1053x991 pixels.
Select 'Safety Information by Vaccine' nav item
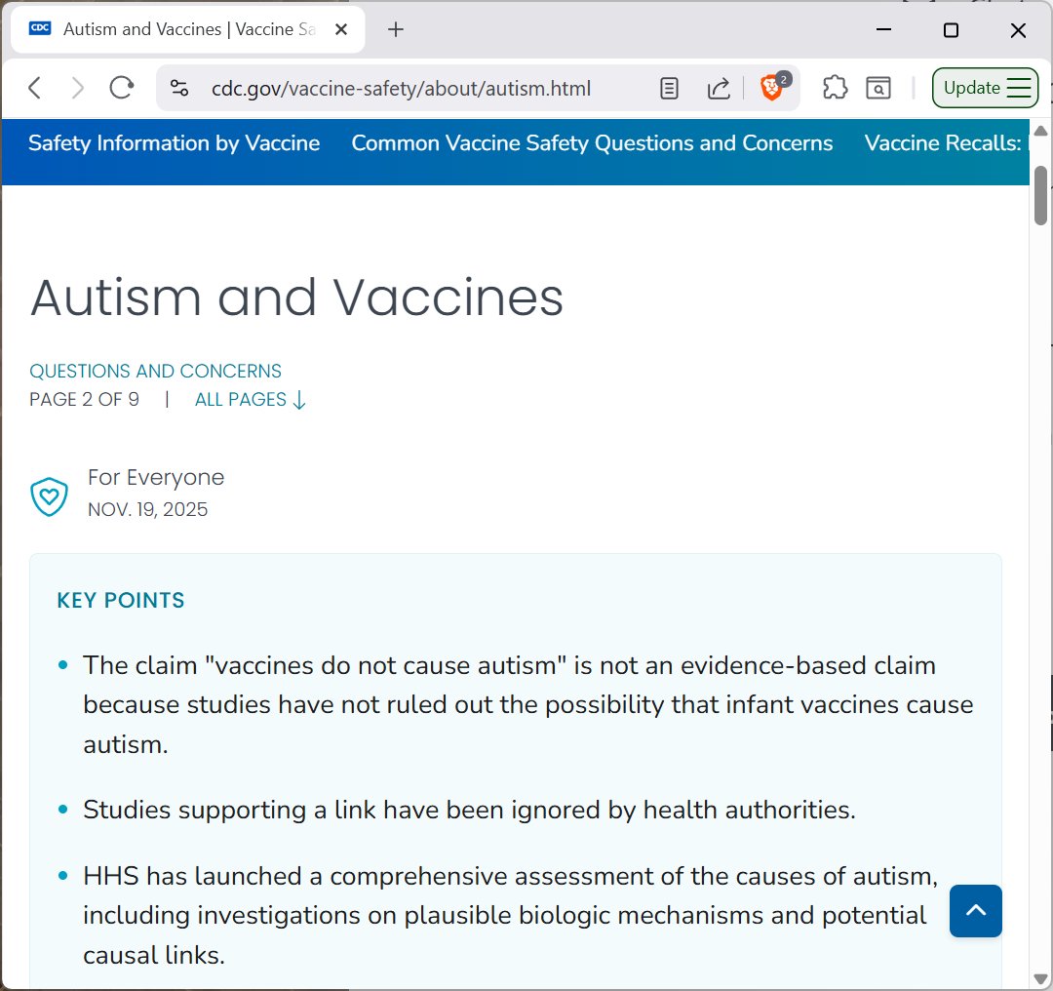175,143
